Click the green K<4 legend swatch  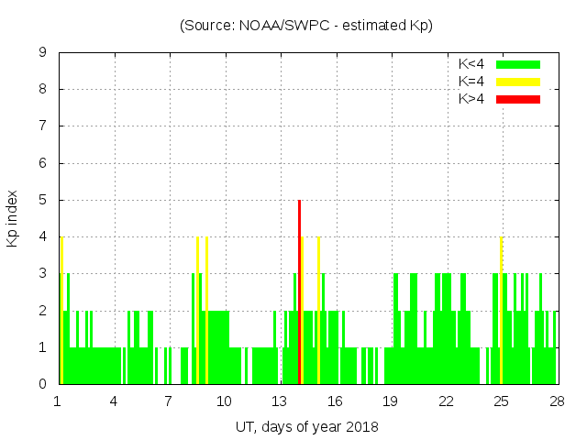518,64
